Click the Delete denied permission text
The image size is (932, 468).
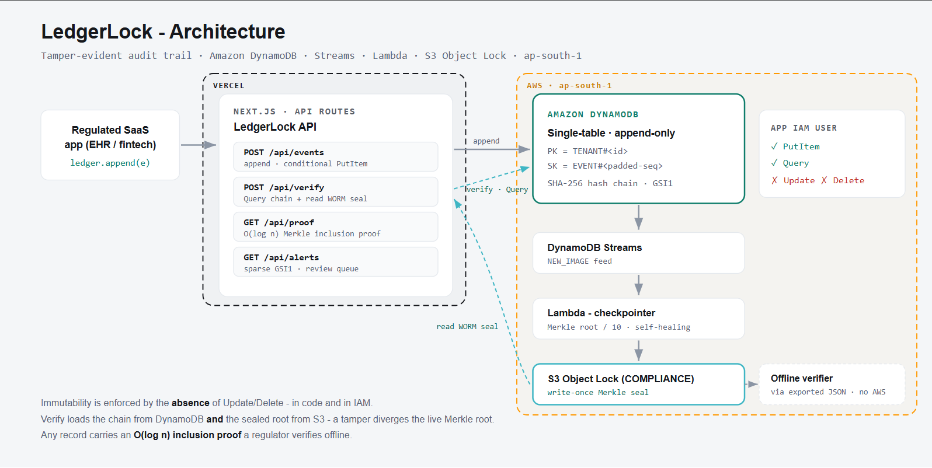(x=848, y=180)
